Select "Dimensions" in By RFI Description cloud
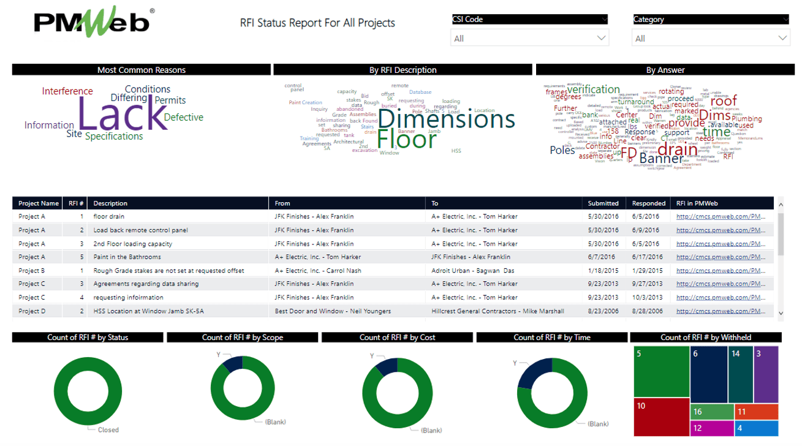802x446 pixels. coord(445,119)
